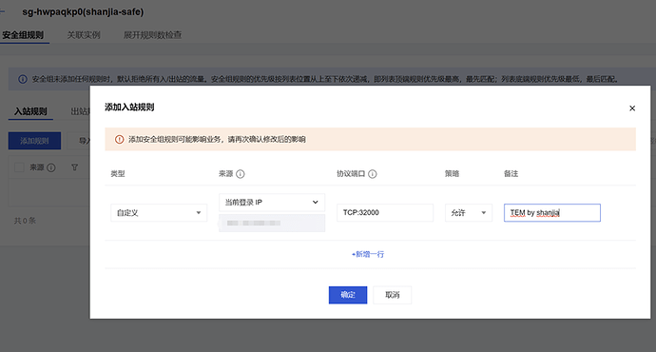This screenshot has height=352, width=656.
Task: Click the +新增一行 link
Action: (x=368, y=254)
